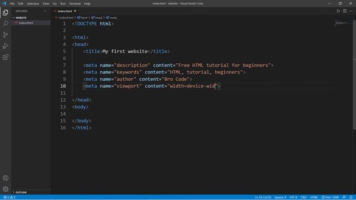Image resolution: width=356 pixels, height=200 pixels.
Task: Click HTML language mode selector
Action: coord(314,197)
